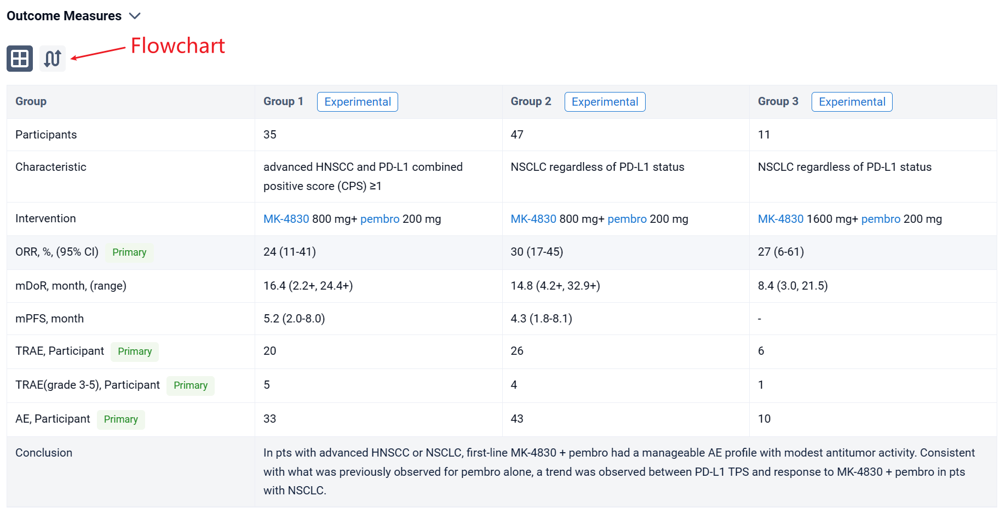Click the Group 1 header cell
Screen dimensions: 1006x519
coord(283,102)
